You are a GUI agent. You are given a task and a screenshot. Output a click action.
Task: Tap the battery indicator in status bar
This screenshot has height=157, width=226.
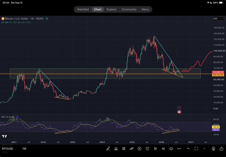(x=221, y=3)
